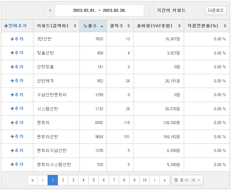Go to next date period arrow
231x190 pixels.
tap(149, 11)
